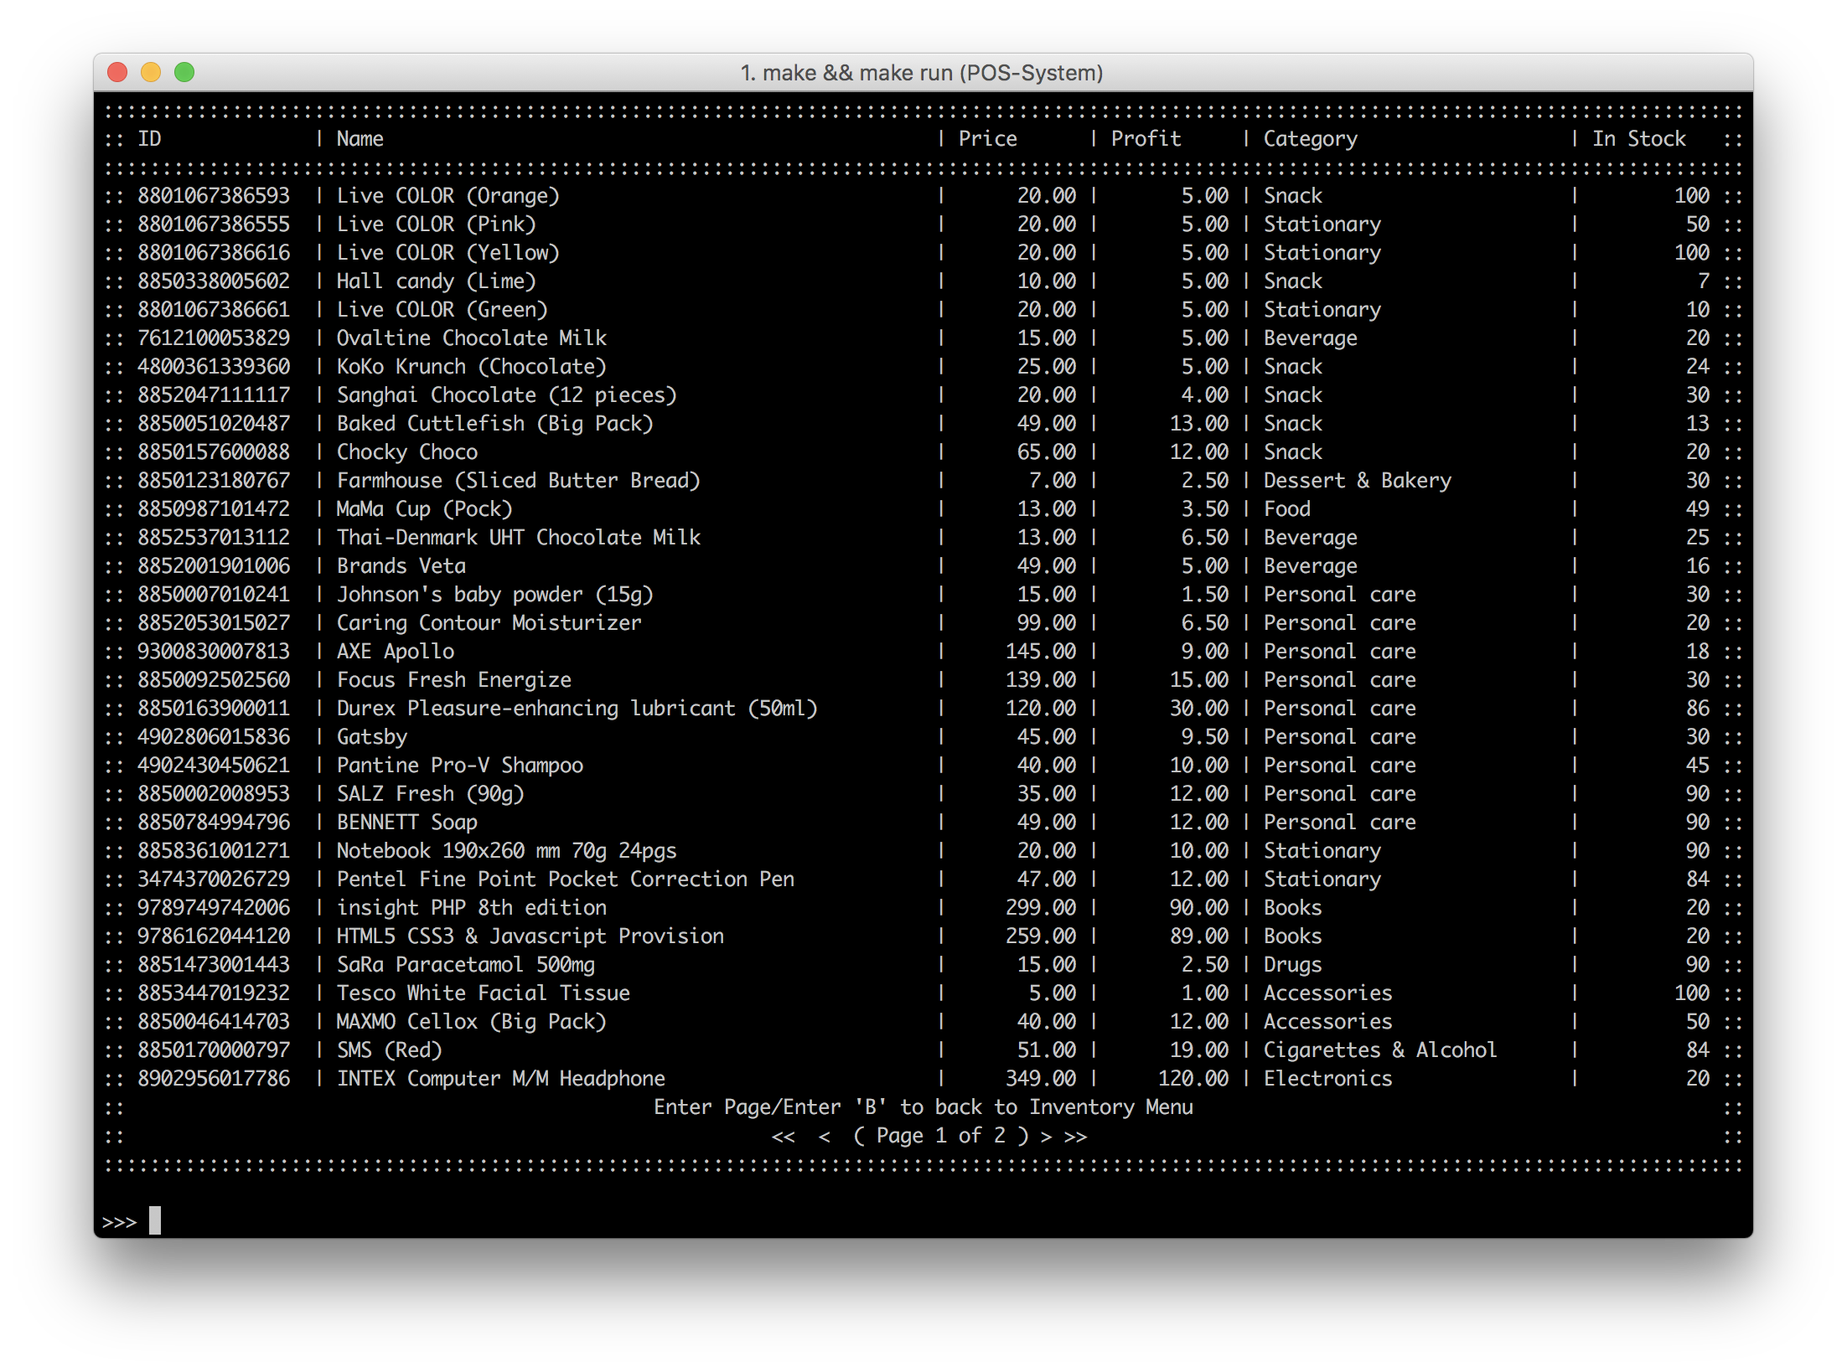1847x1372 pixels.
Task: Select the 'Hall candy (Lime)' product name
Action: 437,281
